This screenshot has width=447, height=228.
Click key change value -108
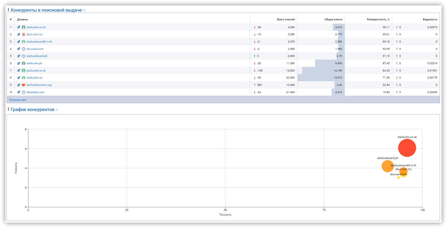coord(260,71)
